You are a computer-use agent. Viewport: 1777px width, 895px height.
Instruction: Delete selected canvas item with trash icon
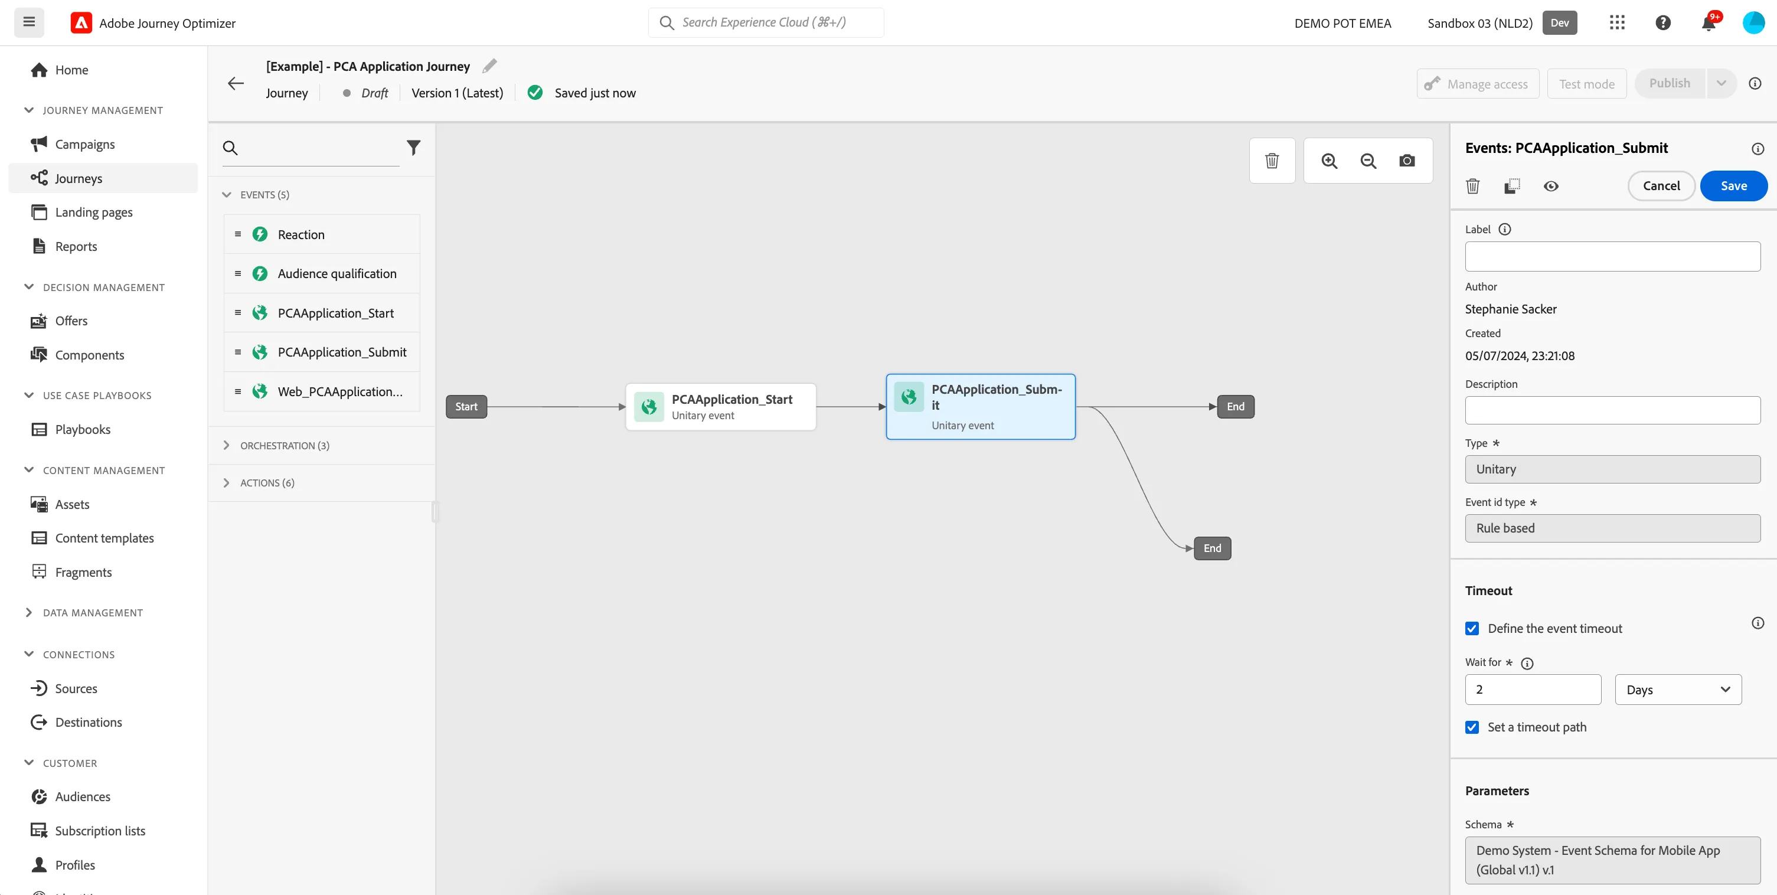click(1272, 161)
